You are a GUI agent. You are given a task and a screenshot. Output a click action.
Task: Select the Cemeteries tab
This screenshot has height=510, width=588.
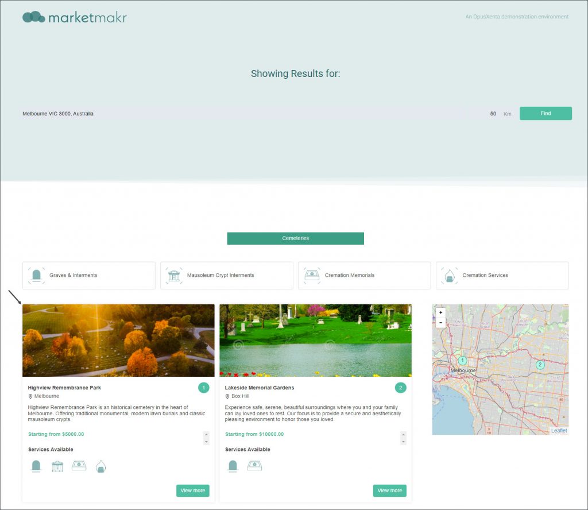click(x=296, y=238)
